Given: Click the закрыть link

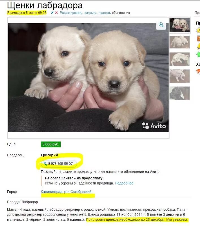Looking at the screenshot, I should coord(91,13).
